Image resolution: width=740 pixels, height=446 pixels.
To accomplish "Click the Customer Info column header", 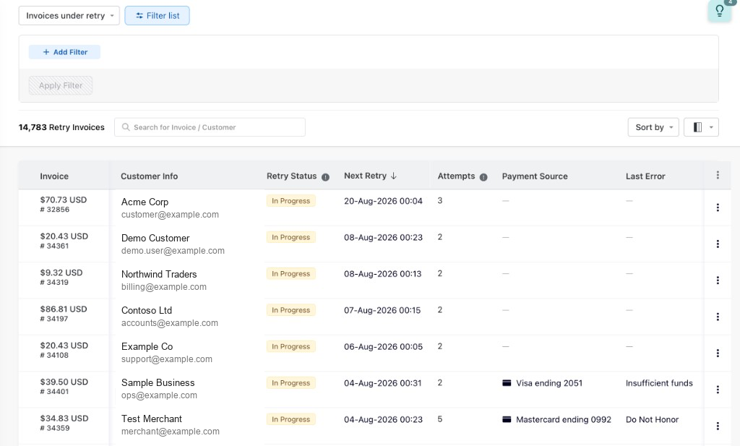I will tap(149, 176).
